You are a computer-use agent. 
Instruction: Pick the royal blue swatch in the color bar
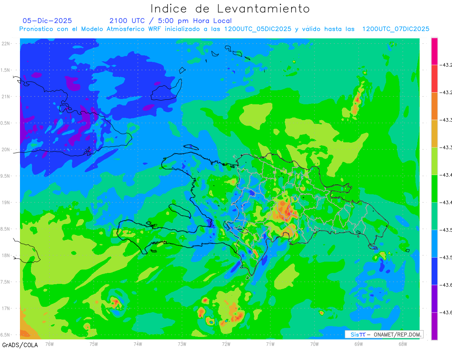pyautogui.click(x=434, y=271)
